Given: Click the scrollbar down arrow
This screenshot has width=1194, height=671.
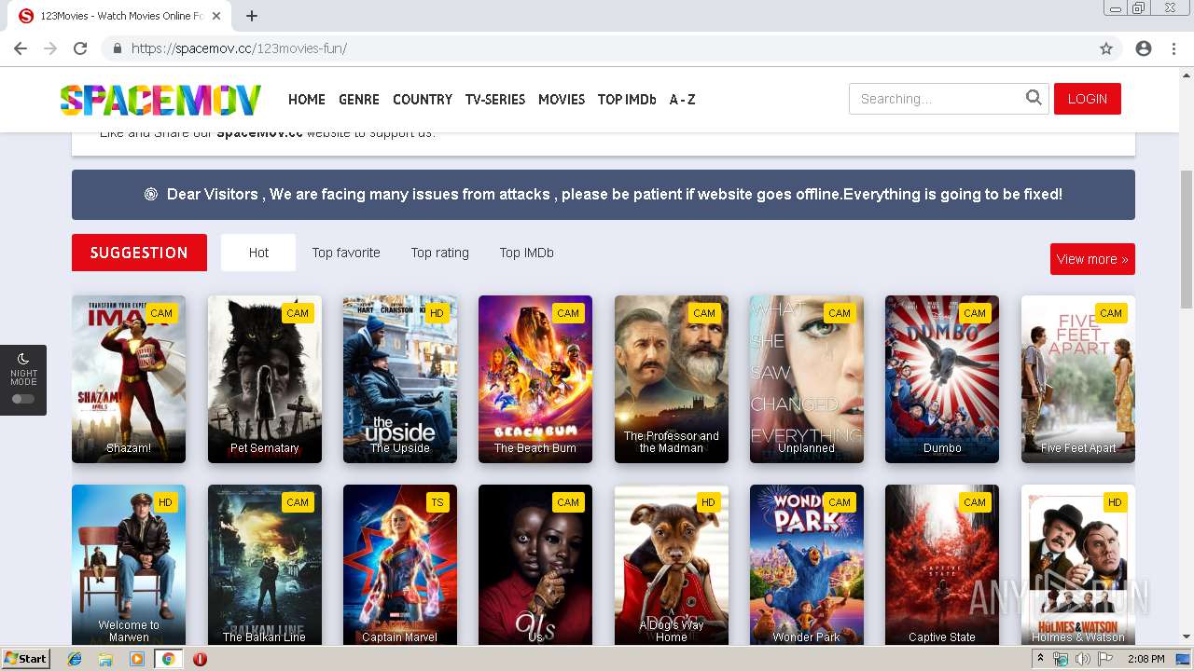Looking at the screenshot, I should click(1187, 637).
